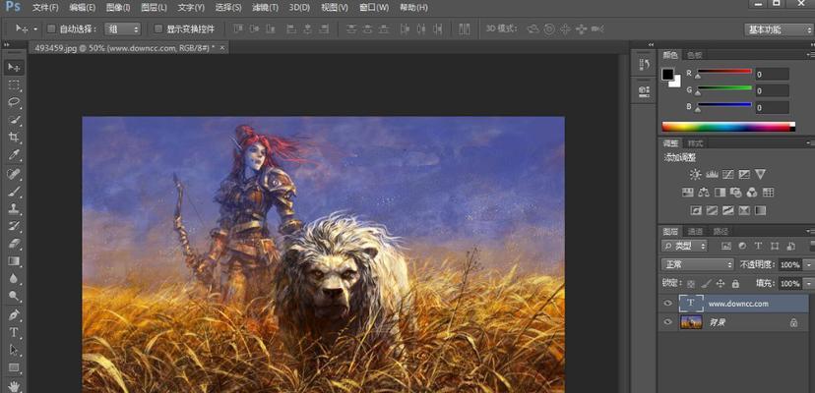Toggle Lock image pixels brush icon

[x=706, y=284]
